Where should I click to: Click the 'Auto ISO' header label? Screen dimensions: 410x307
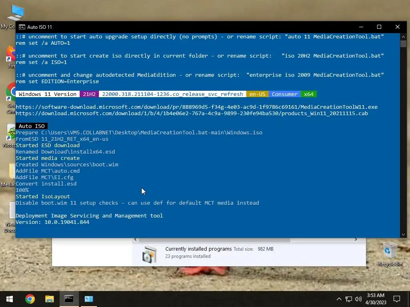click(x=32, y=126)
